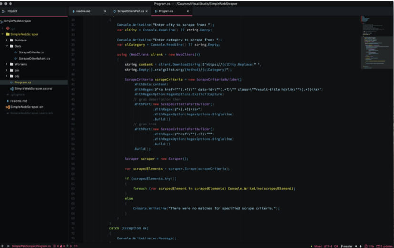
Task: Click SimpleWebScraper/Program.cs path in status bar
Action: 31,246
